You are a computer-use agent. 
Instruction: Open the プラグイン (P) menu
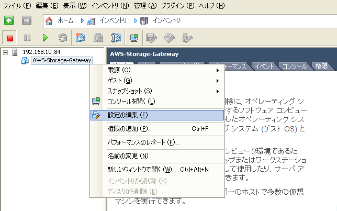pos(177,6)
